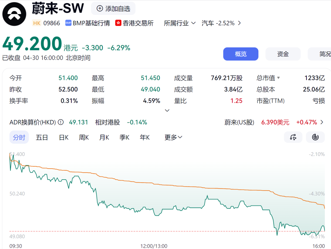Click the Hong Kong flag icon before 香港交易所

pos(118,23)
